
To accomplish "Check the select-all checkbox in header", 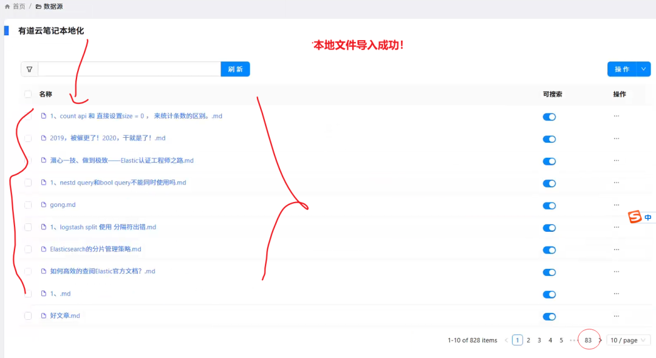I will click(28, 94).
